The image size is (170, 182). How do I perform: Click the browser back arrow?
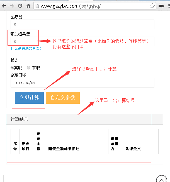click(x=4, y=6)
